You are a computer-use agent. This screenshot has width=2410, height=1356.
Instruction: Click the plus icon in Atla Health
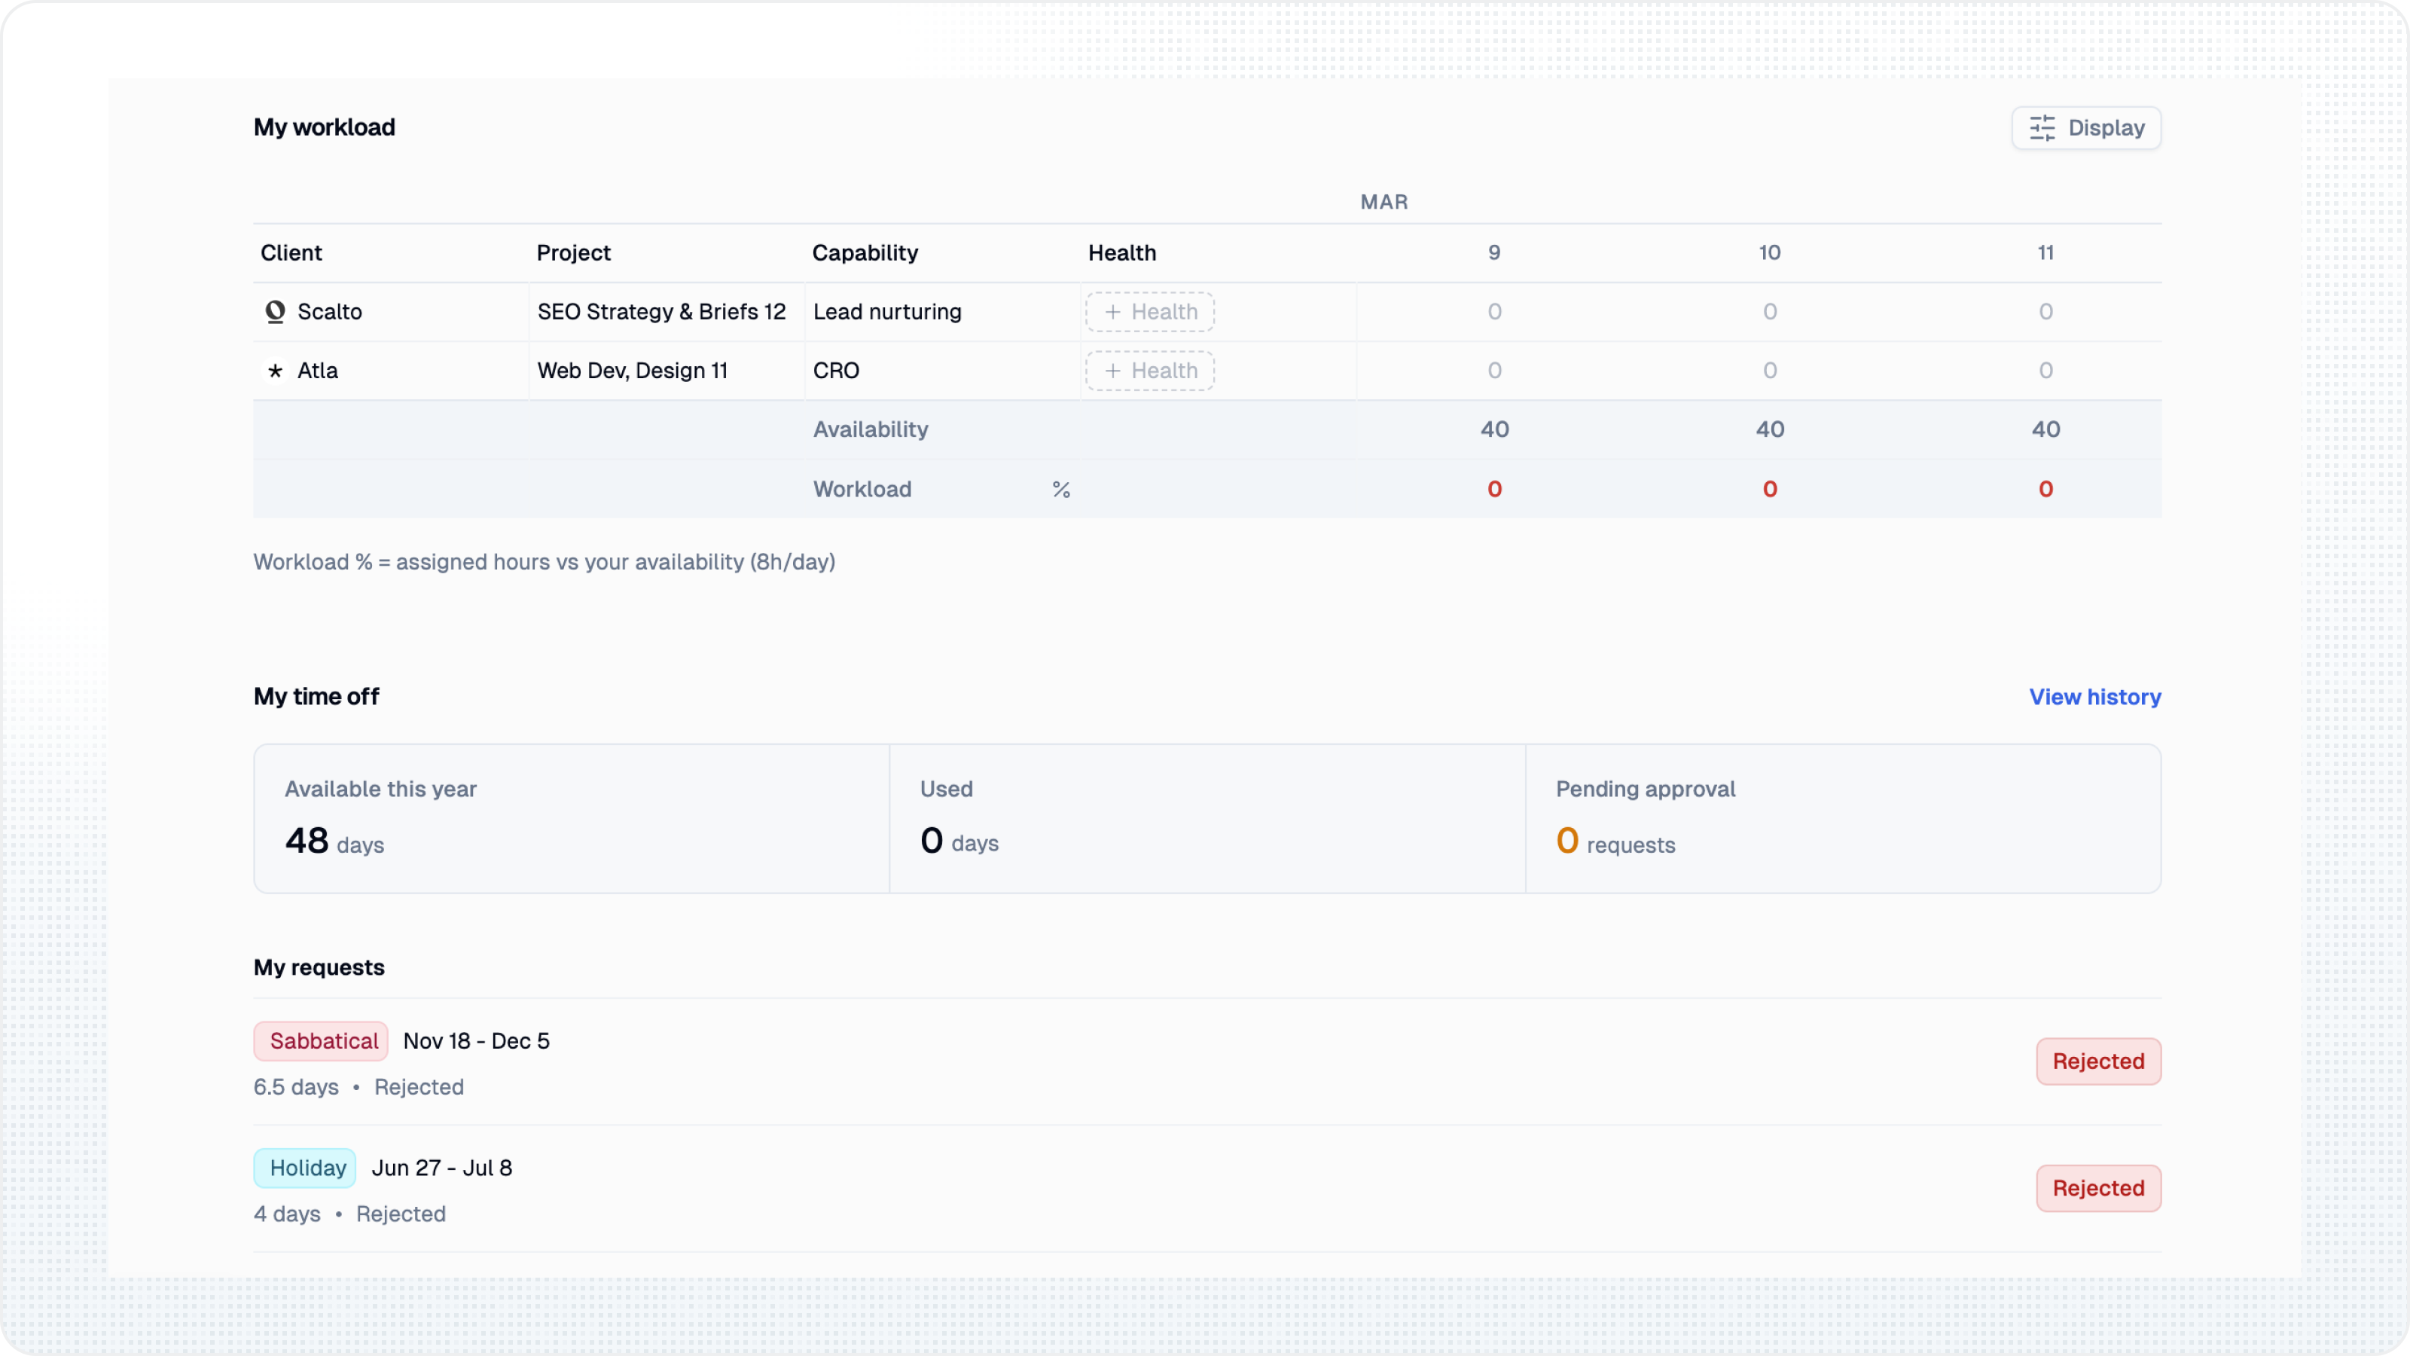[1112, 371]
